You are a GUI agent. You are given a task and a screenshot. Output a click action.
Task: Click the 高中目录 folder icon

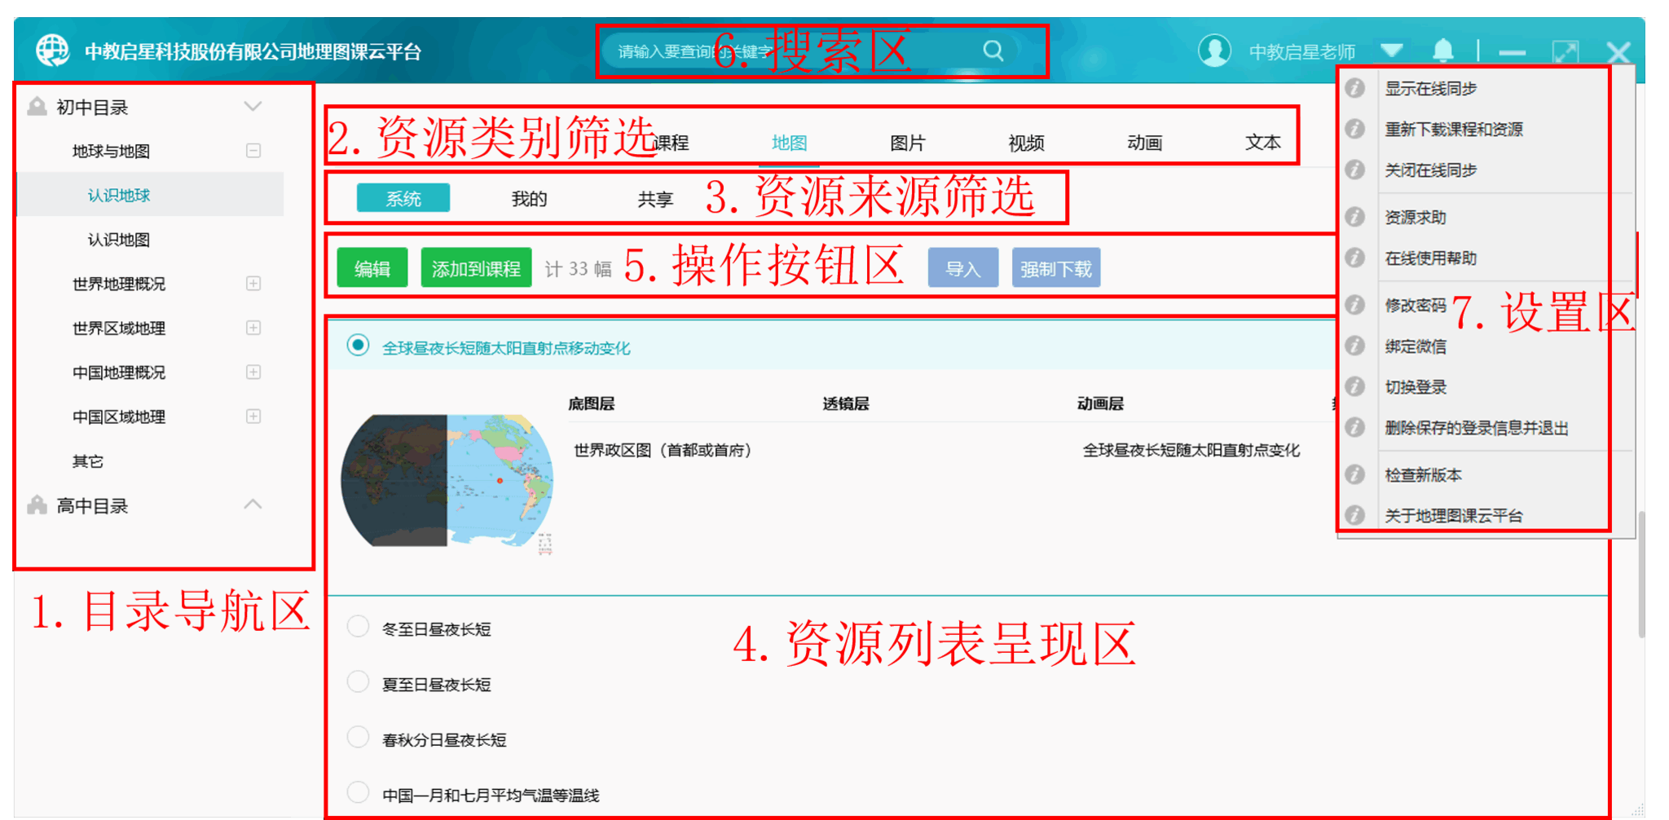37,505
